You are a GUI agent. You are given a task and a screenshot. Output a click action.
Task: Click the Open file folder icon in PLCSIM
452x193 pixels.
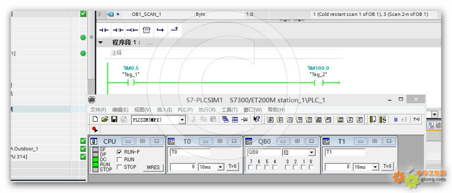click(x=105, y=119)
